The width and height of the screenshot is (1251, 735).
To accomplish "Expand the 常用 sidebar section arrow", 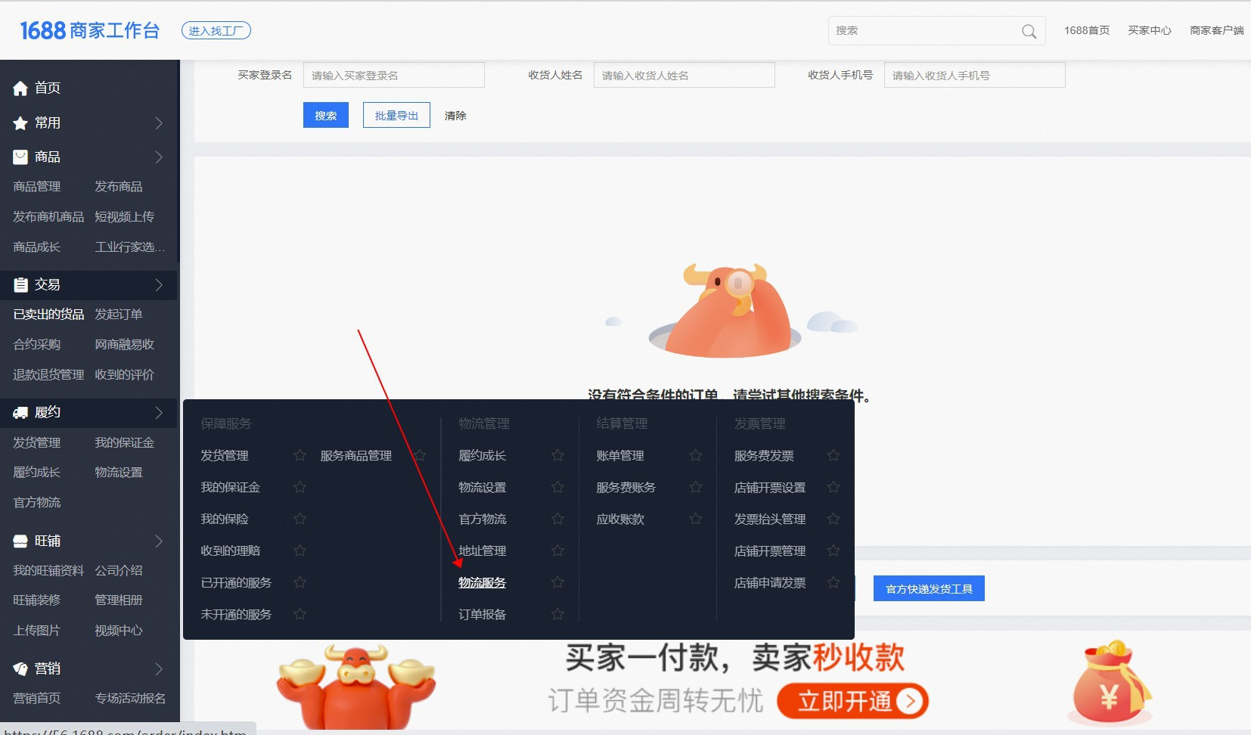I will point(159,123).
